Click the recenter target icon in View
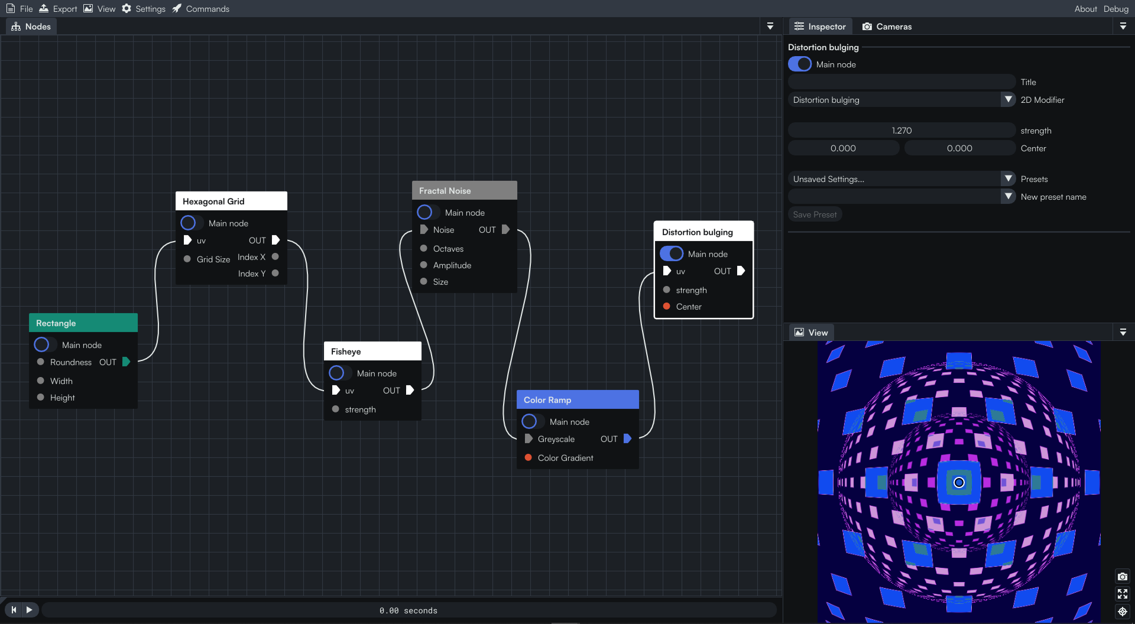This screenshot has width=1135, height=624. (x=1122, y=612)
